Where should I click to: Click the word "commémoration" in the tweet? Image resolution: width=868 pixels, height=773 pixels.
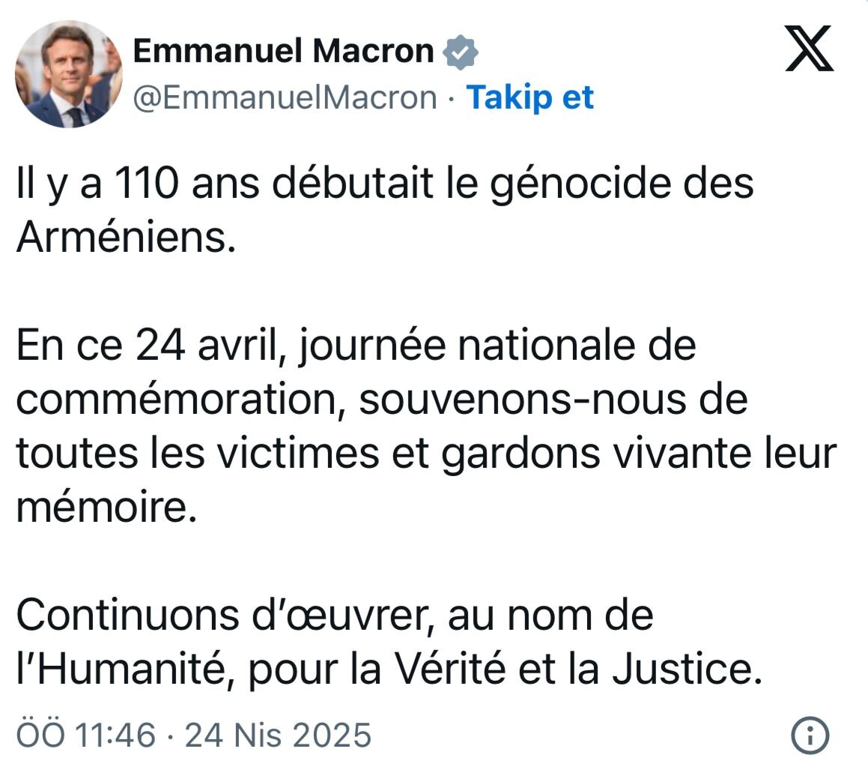click(177, 400)
